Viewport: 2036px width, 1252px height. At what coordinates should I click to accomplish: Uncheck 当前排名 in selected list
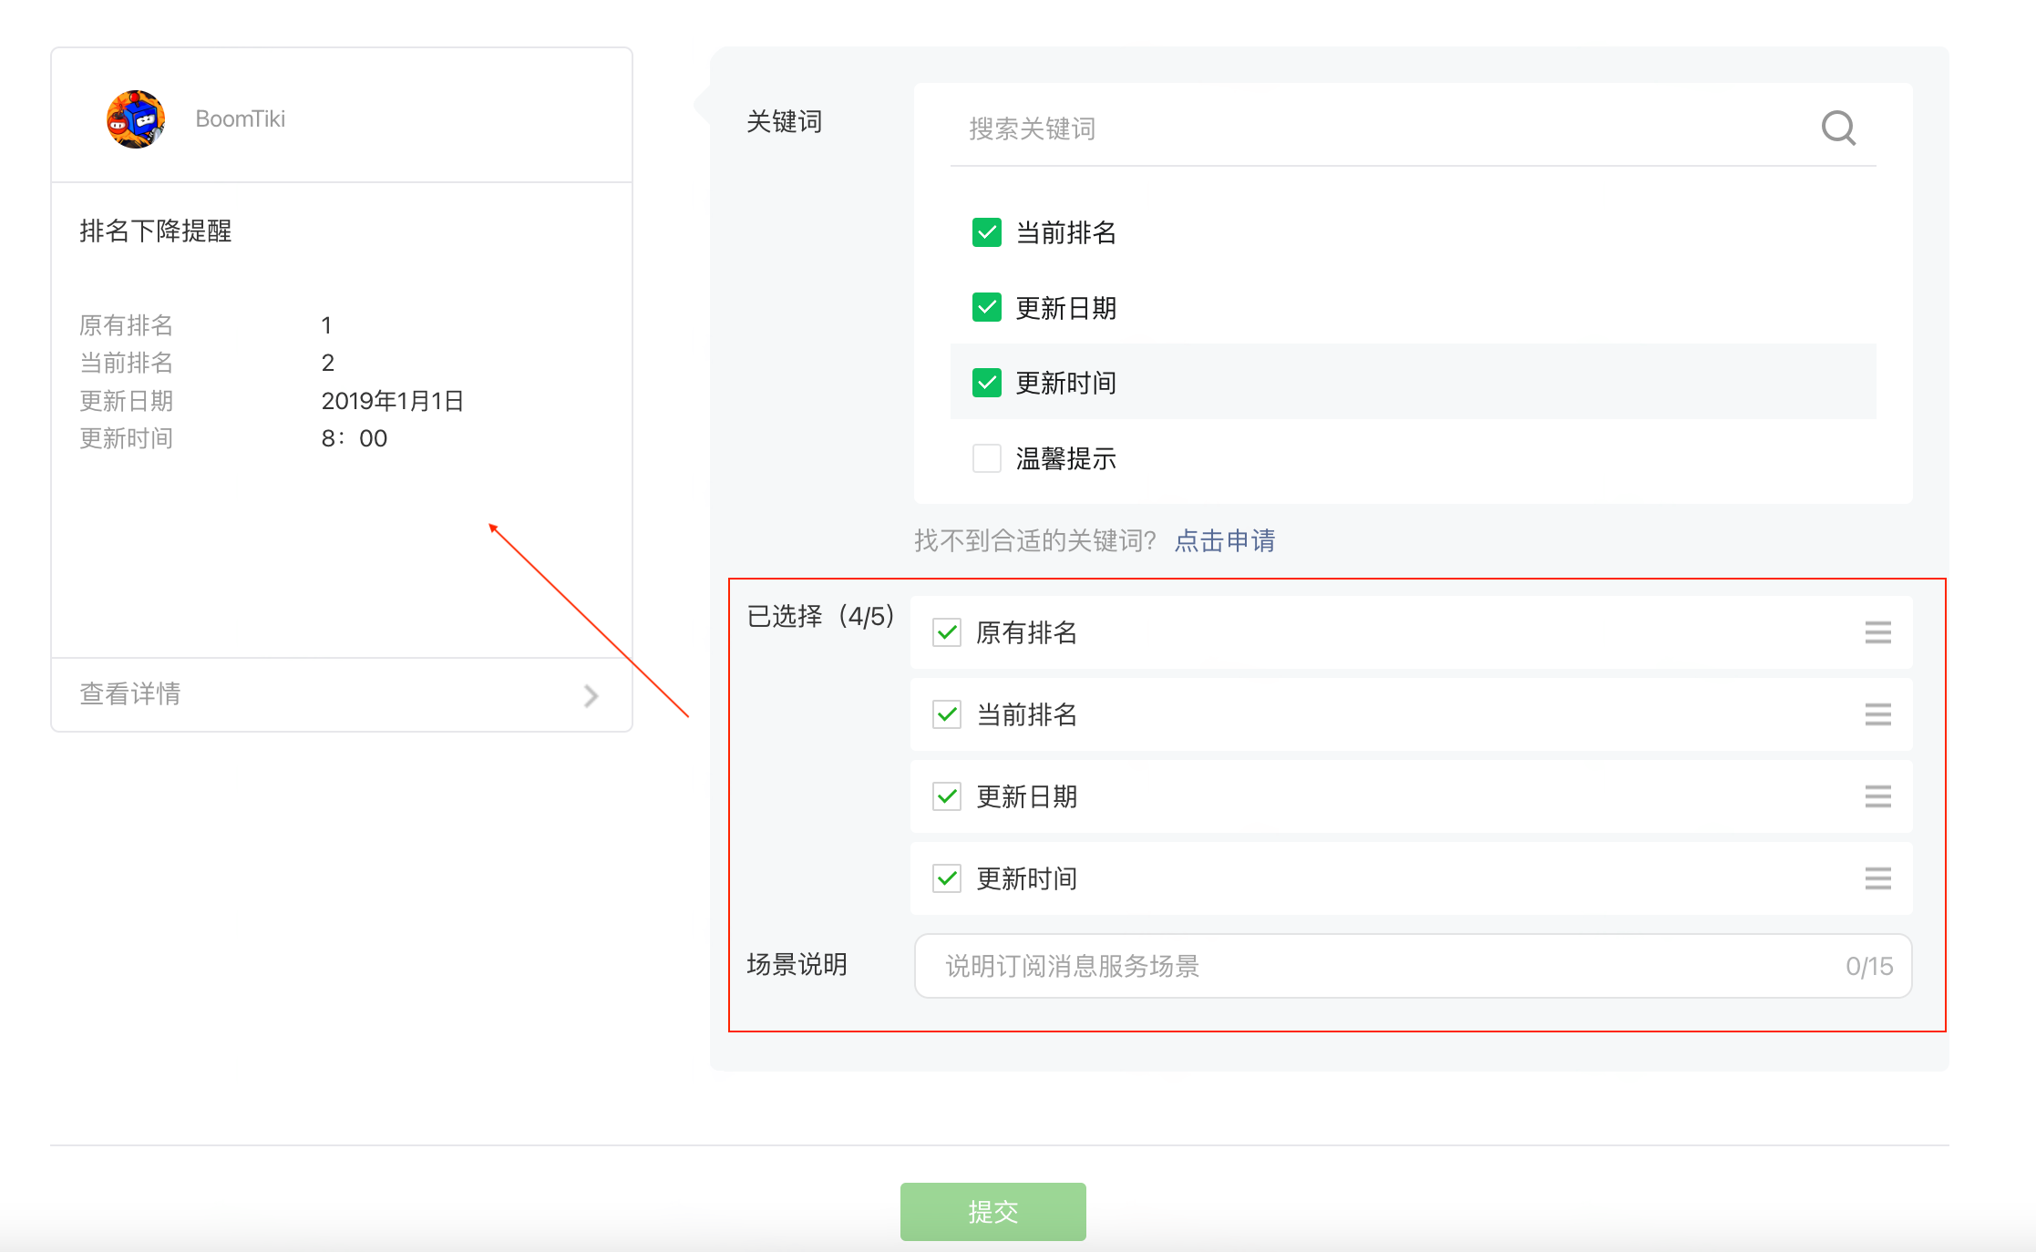(x=947, y=714)
